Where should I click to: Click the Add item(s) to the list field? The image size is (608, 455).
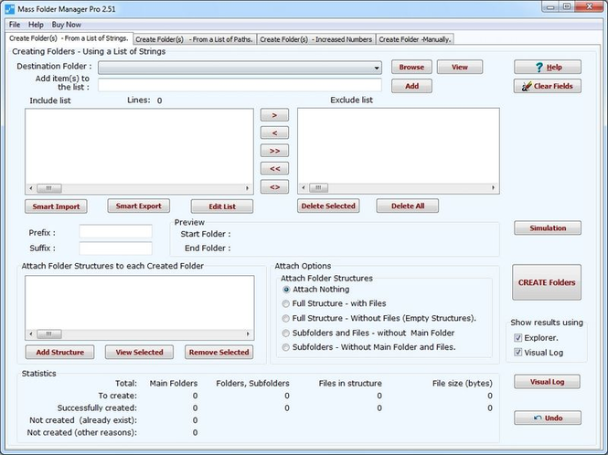pos(240,85)
